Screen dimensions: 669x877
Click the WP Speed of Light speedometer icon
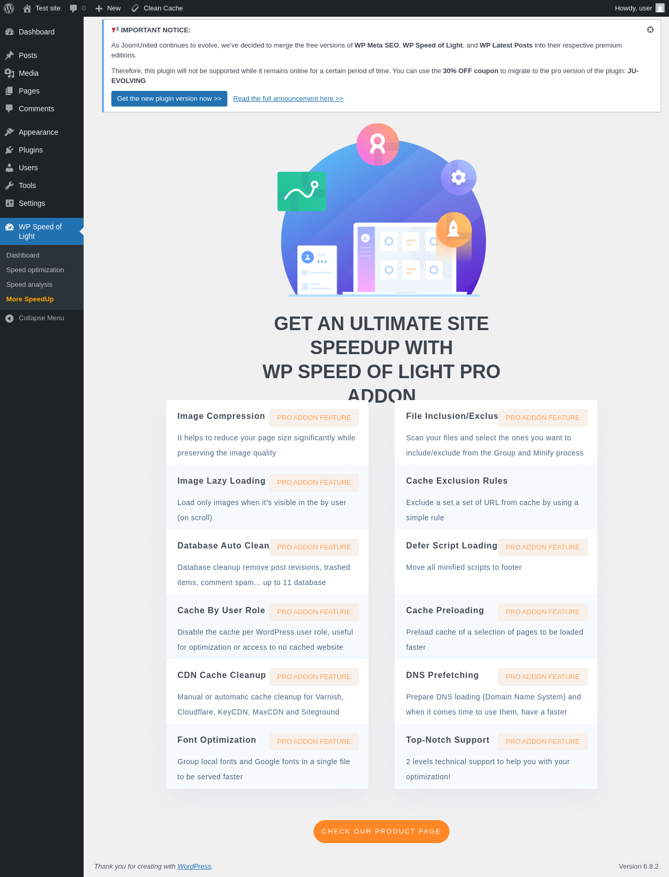point(9,227)
